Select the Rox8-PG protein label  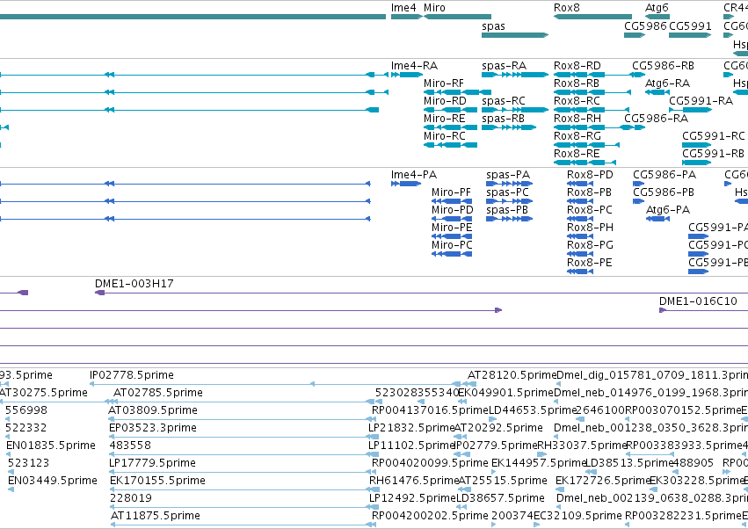pyautogui.click(x=590, y=245)
